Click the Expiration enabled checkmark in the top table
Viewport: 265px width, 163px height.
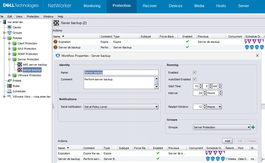pos(187,41)
